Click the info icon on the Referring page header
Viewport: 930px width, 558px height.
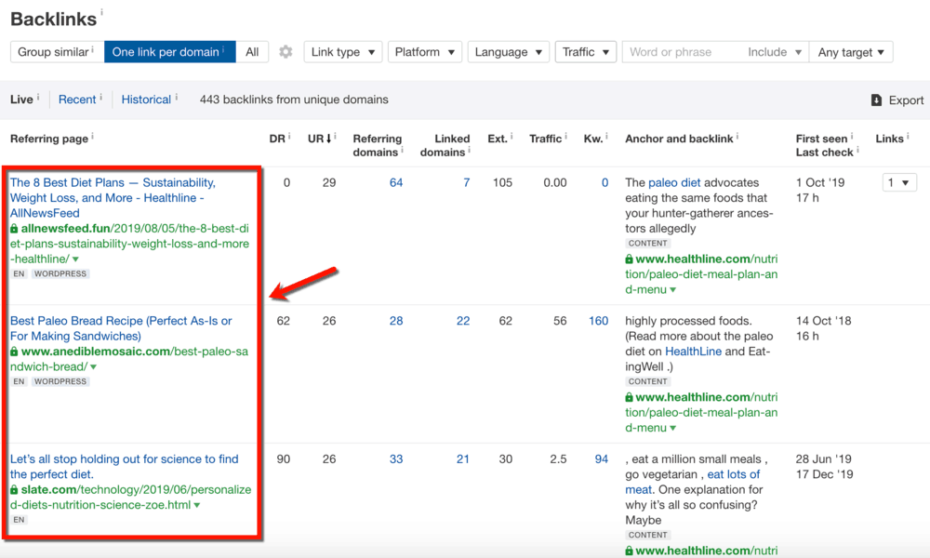tap(92, 135)
